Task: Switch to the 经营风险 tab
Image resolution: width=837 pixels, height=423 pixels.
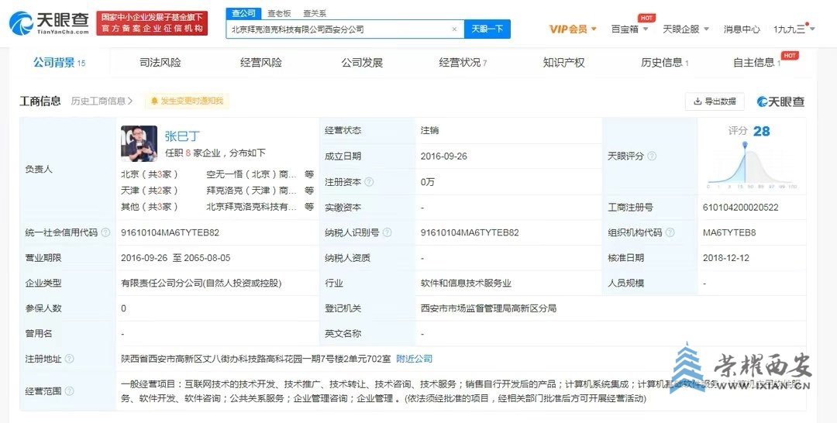Action: click(x=261, y=63)
